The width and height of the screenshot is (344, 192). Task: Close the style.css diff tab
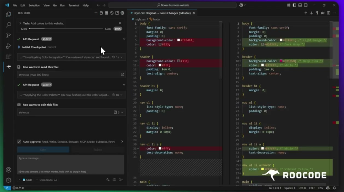tap(193, 13)
